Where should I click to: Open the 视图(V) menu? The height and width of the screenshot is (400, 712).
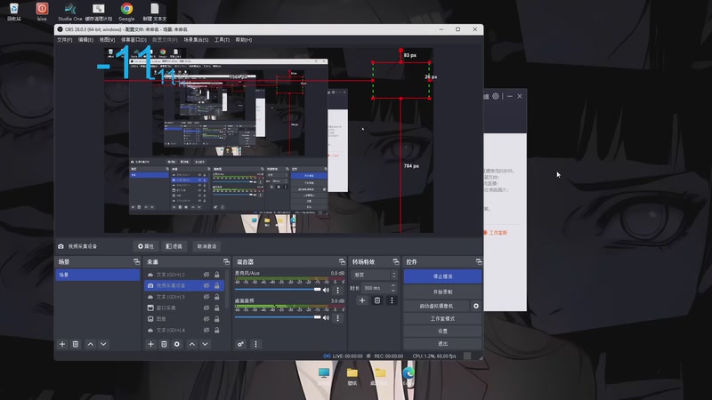107,40
